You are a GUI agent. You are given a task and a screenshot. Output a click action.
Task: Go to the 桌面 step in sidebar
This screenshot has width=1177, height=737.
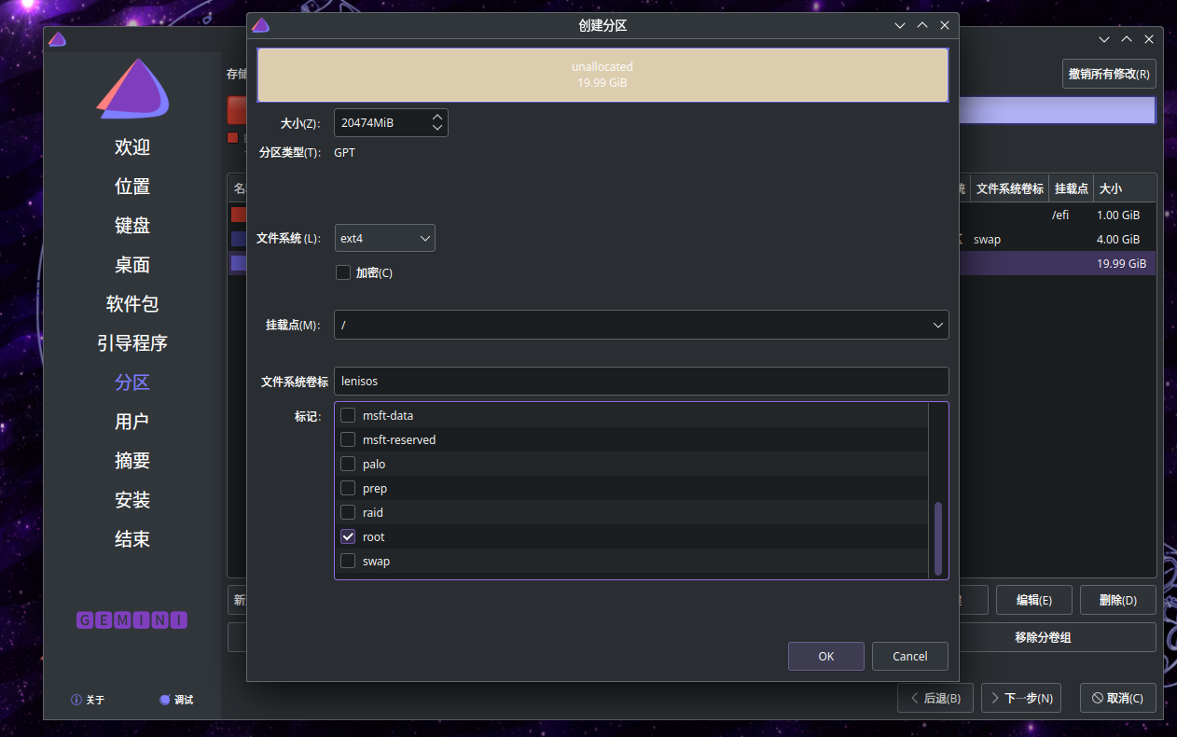(132, 265)
